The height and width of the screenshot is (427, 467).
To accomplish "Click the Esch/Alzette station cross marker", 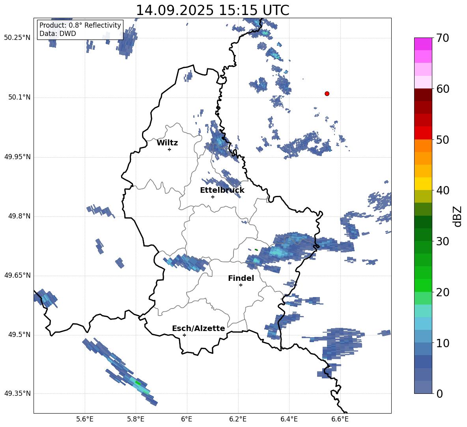I will pos(184,335).
